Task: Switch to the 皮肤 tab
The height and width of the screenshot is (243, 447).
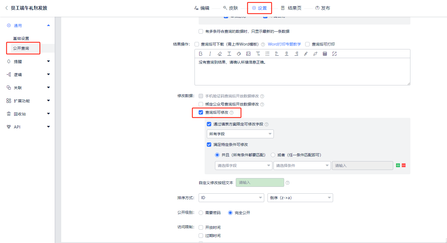Action: 231,8
